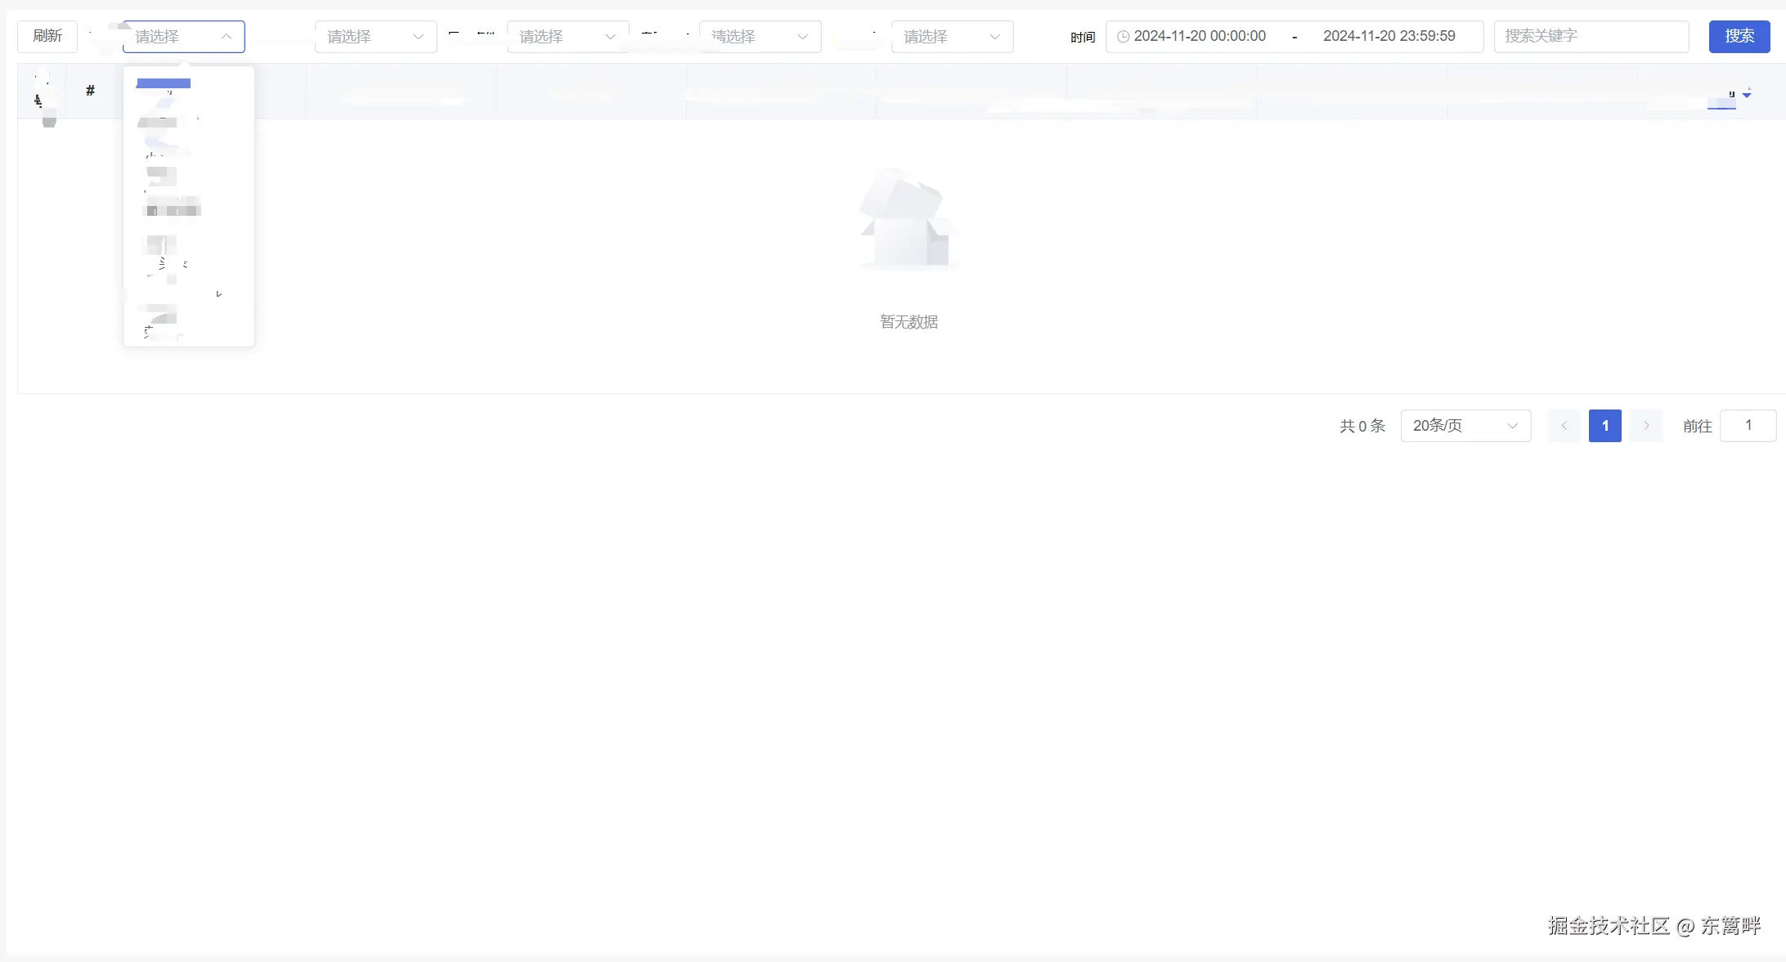Open the second 请选择 dropdown
This screenshot has width=1786, height=962.
click(x=375, y=36)
